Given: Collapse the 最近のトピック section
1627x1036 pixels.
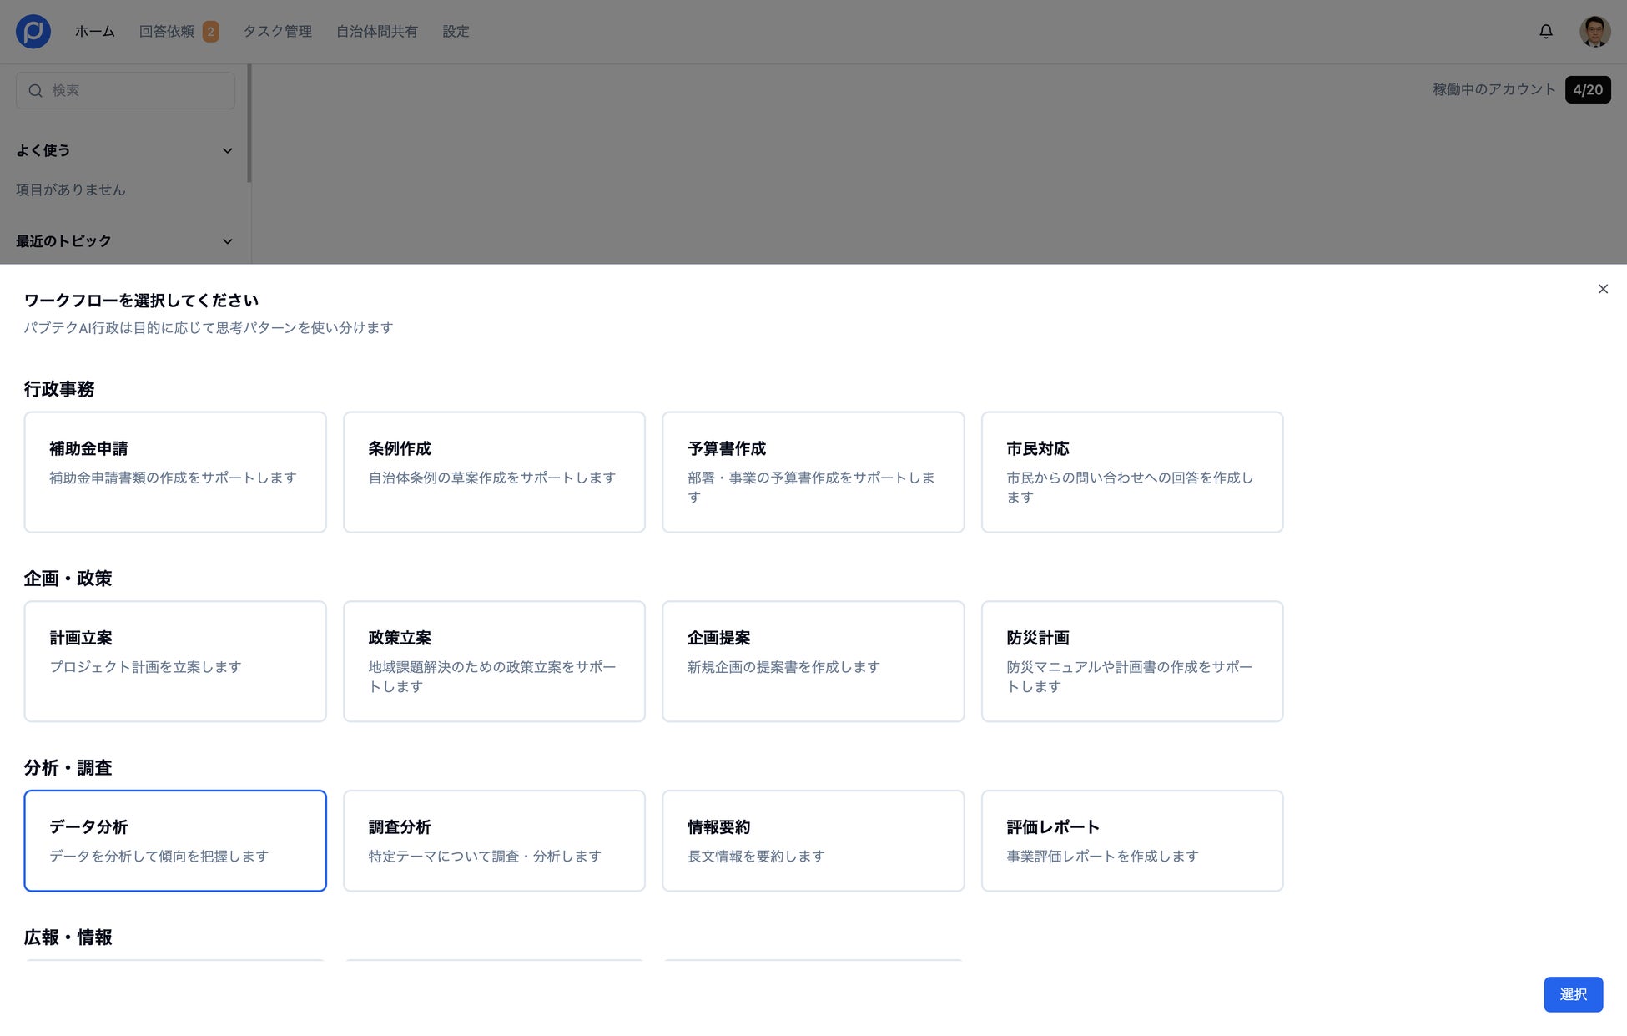Looking at the screenshot, I should tap(227, 241).
